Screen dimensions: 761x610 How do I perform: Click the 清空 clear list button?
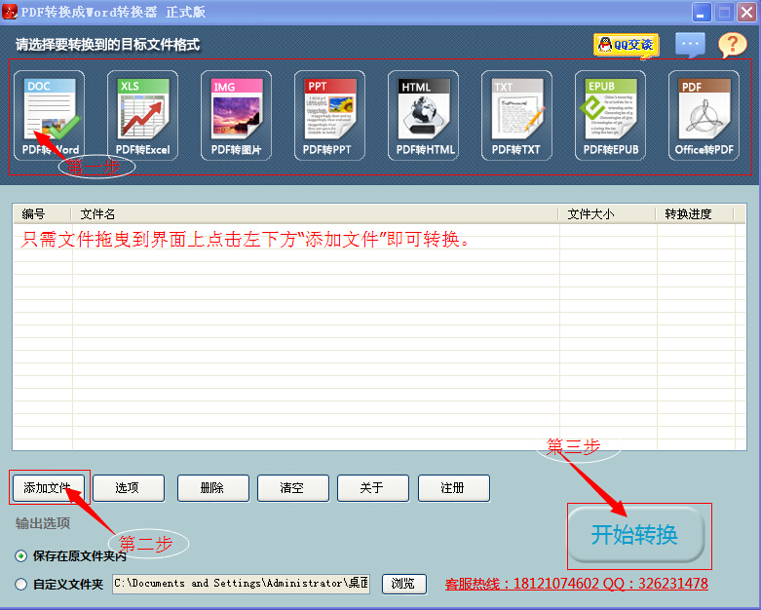(293, 488)
